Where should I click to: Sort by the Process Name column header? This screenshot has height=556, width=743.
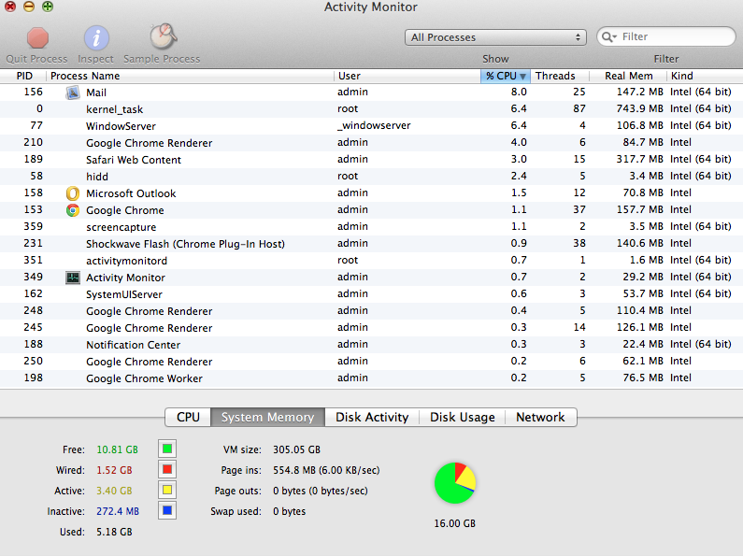pos(190,76)
